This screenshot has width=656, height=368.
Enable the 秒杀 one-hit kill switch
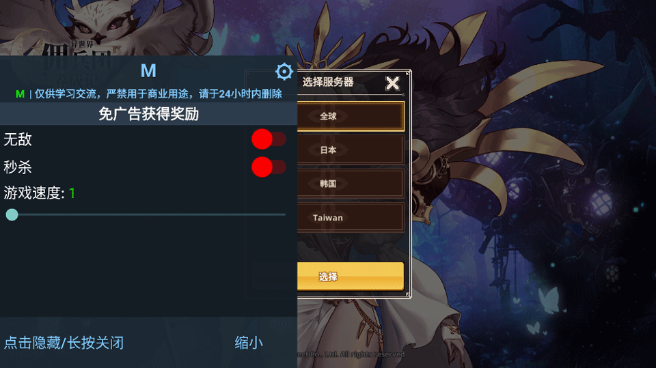[269, 167]
